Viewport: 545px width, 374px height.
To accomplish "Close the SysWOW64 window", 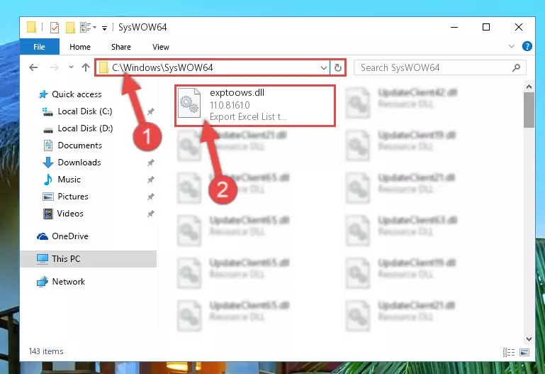I will 519,27.
